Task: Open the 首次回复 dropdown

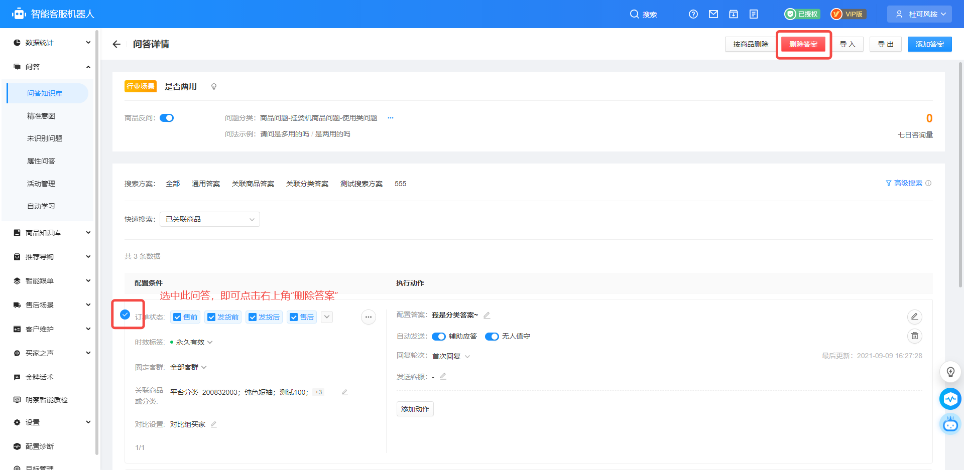Action: (451, 356)
